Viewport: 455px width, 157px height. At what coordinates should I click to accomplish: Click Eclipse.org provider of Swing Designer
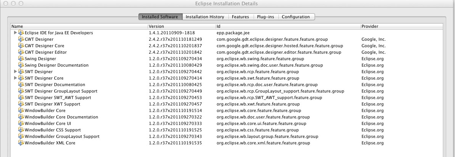(x=373, y=59)
